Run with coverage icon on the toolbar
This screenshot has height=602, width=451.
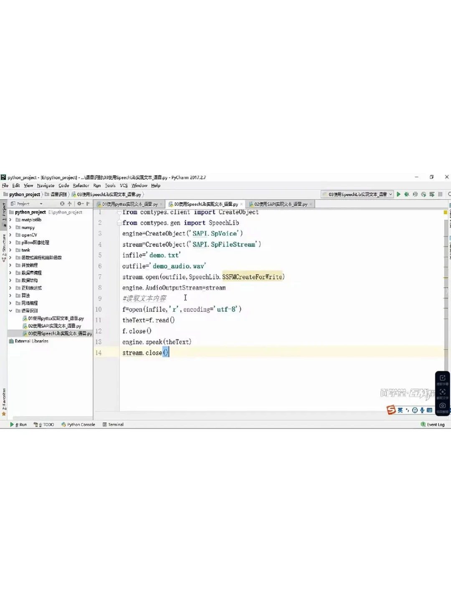(x=415, y=194)
